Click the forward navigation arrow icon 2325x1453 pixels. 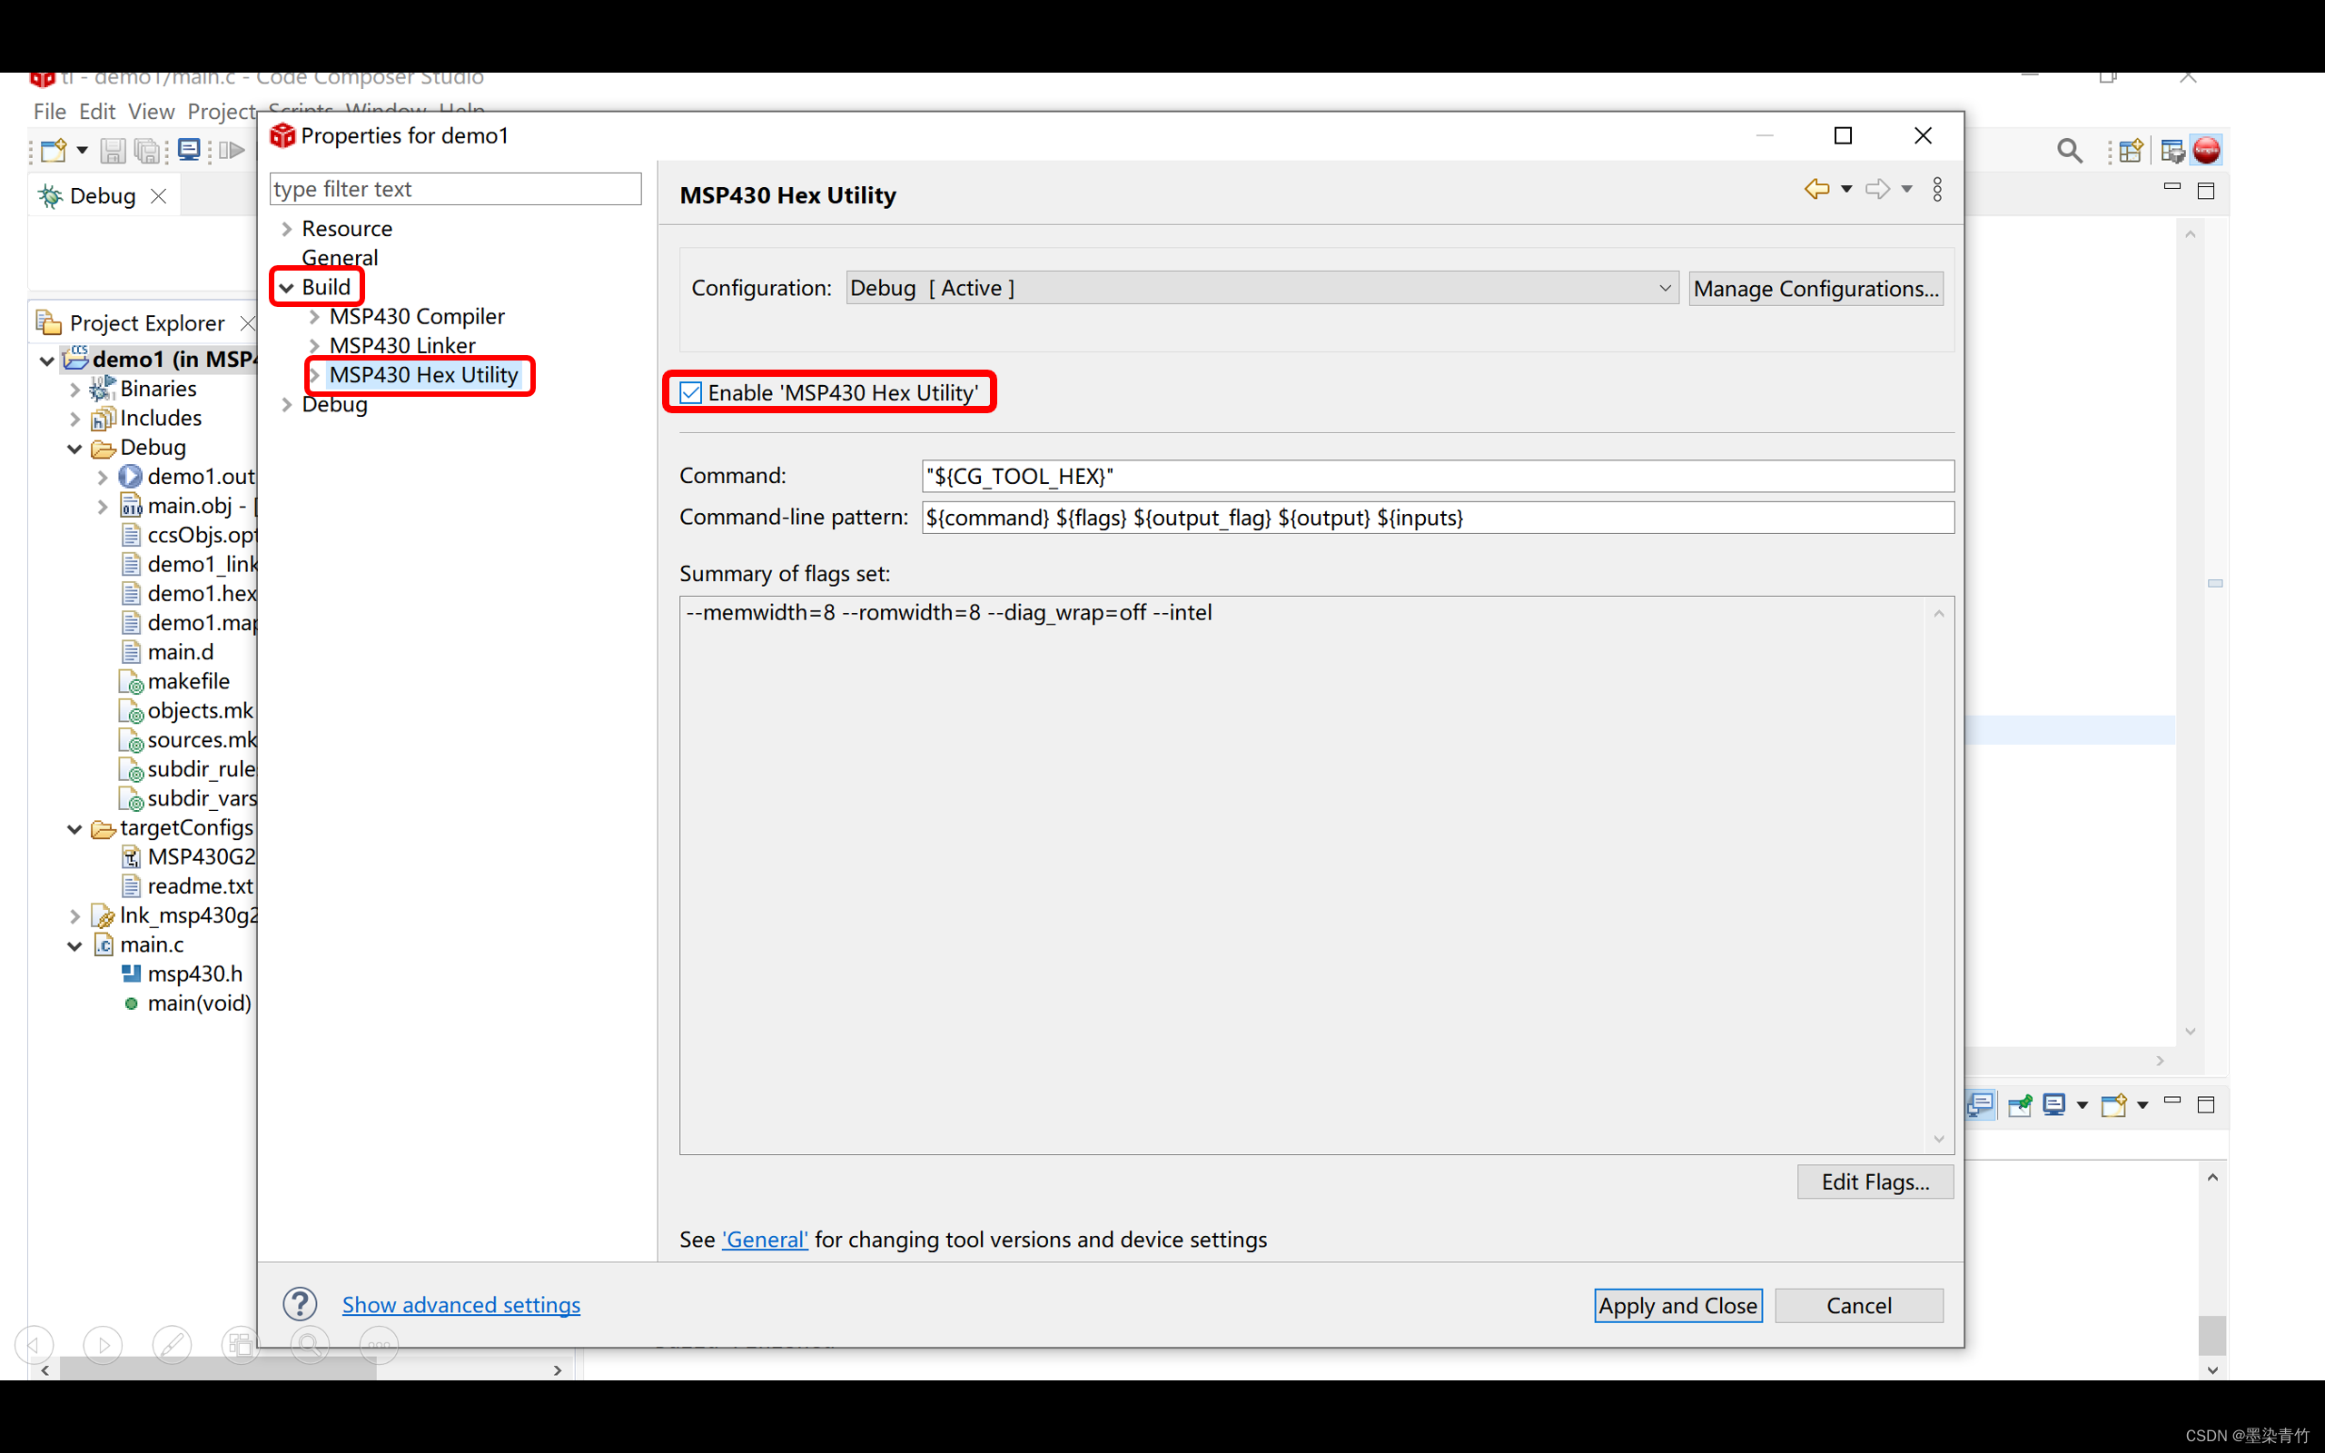pyautogui.click(x=1876, y=189)
